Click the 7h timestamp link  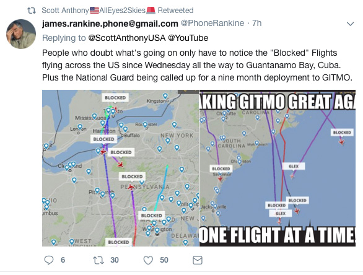(256, 23)
